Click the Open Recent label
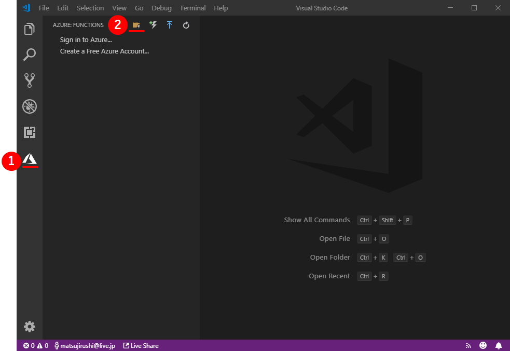The image size is (510, 351). click(329, 276)
